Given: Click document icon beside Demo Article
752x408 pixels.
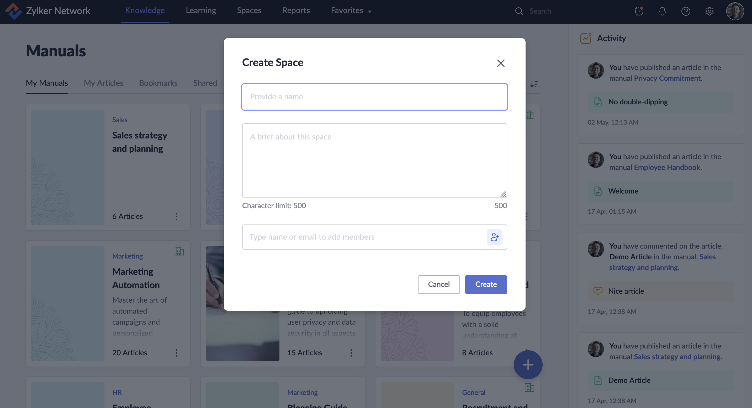Looking at the screenshot, I should 598,380.
